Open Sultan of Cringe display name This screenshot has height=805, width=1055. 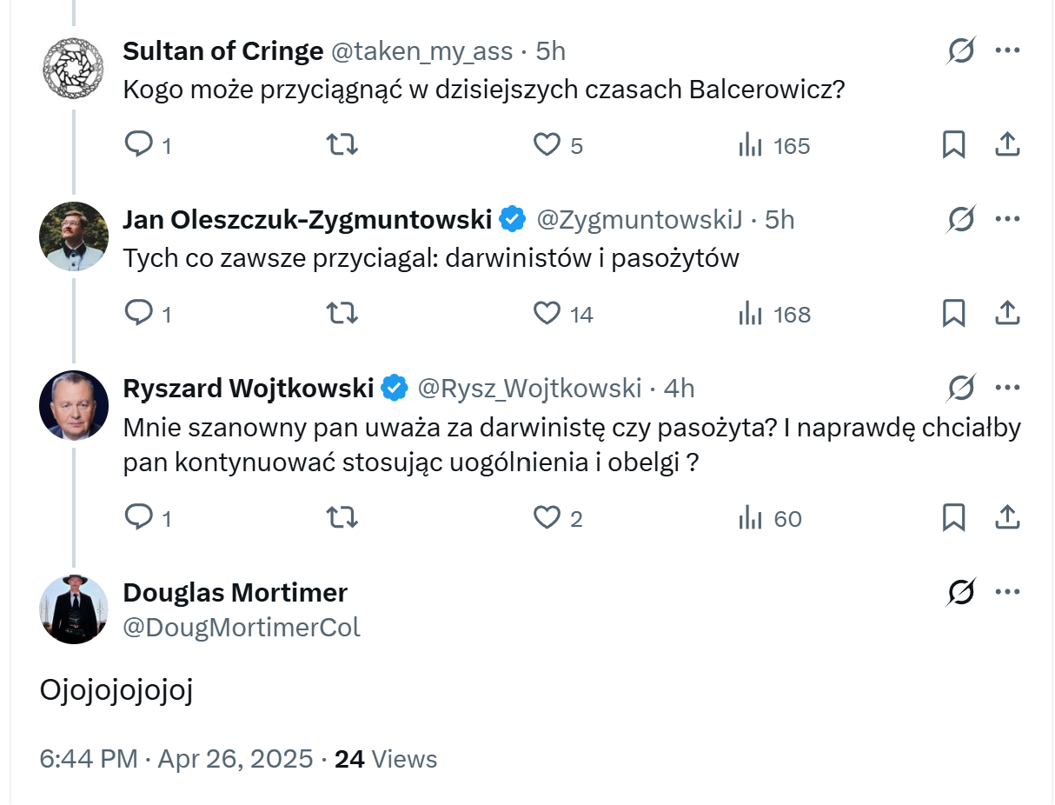click(223, 51)
